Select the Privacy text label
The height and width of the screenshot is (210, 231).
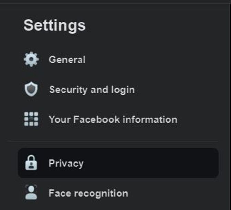tap(66, 163)
